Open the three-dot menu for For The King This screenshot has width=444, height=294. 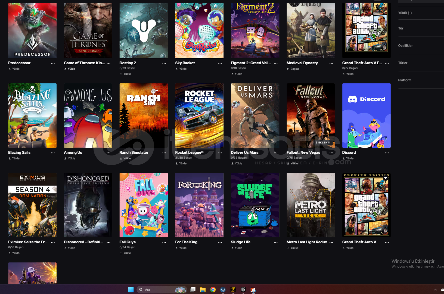coord(220,242)
